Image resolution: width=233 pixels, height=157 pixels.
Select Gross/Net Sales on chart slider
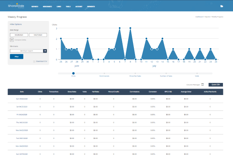[135, 73]
